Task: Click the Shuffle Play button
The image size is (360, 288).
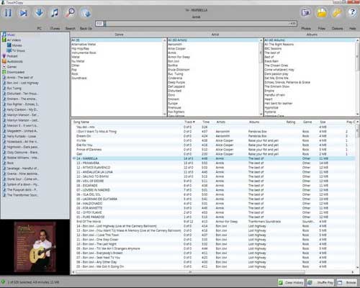Action: (x=320, y=282)
